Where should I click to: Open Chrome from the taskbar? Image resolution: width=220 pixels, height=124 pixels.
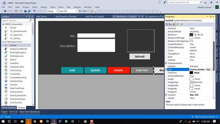point(35,121)
